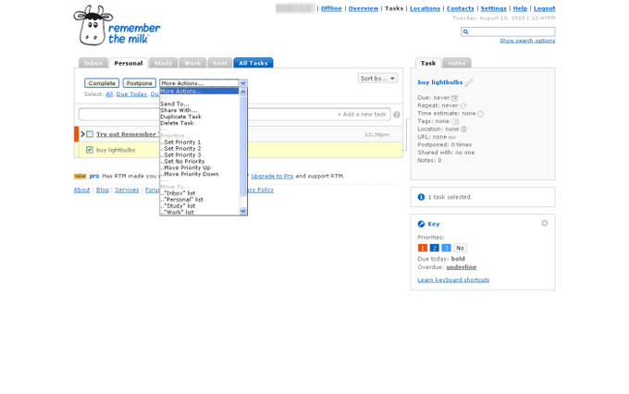Viewport: 629px width, 394px height.
Task: Click the dark blue priority 2 swatch
Action: point(434,248)
